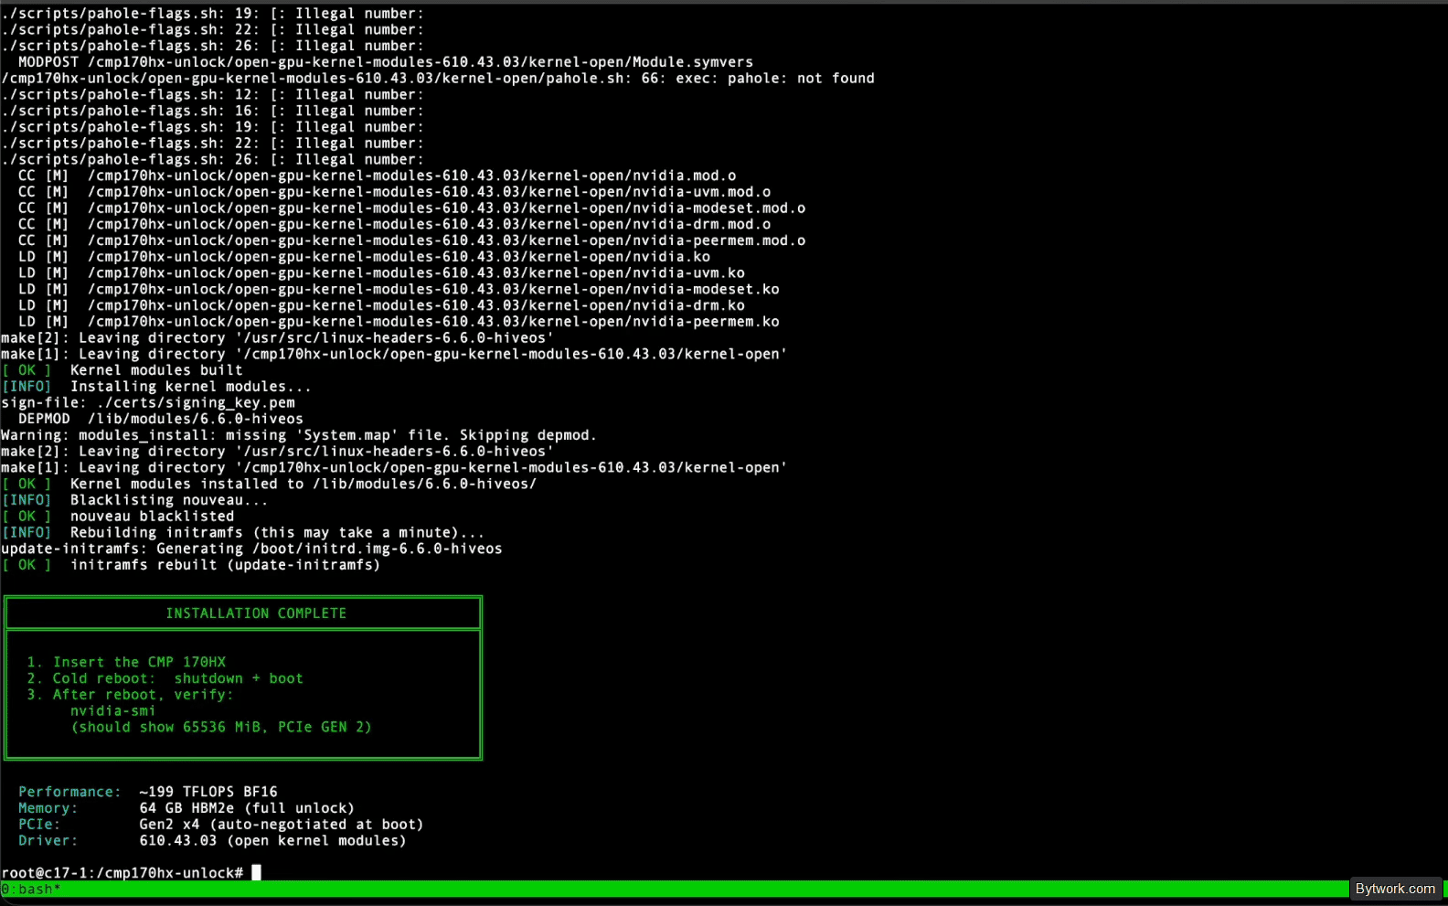Click the LD [M] nvidia.ko line
1448x906 pixels.
(x=364, y=257)
